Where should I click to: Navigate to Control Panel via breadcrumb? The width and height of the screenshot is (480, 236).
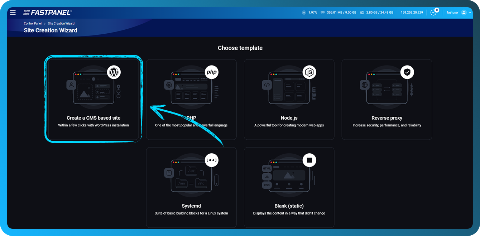tap(32, 23)
